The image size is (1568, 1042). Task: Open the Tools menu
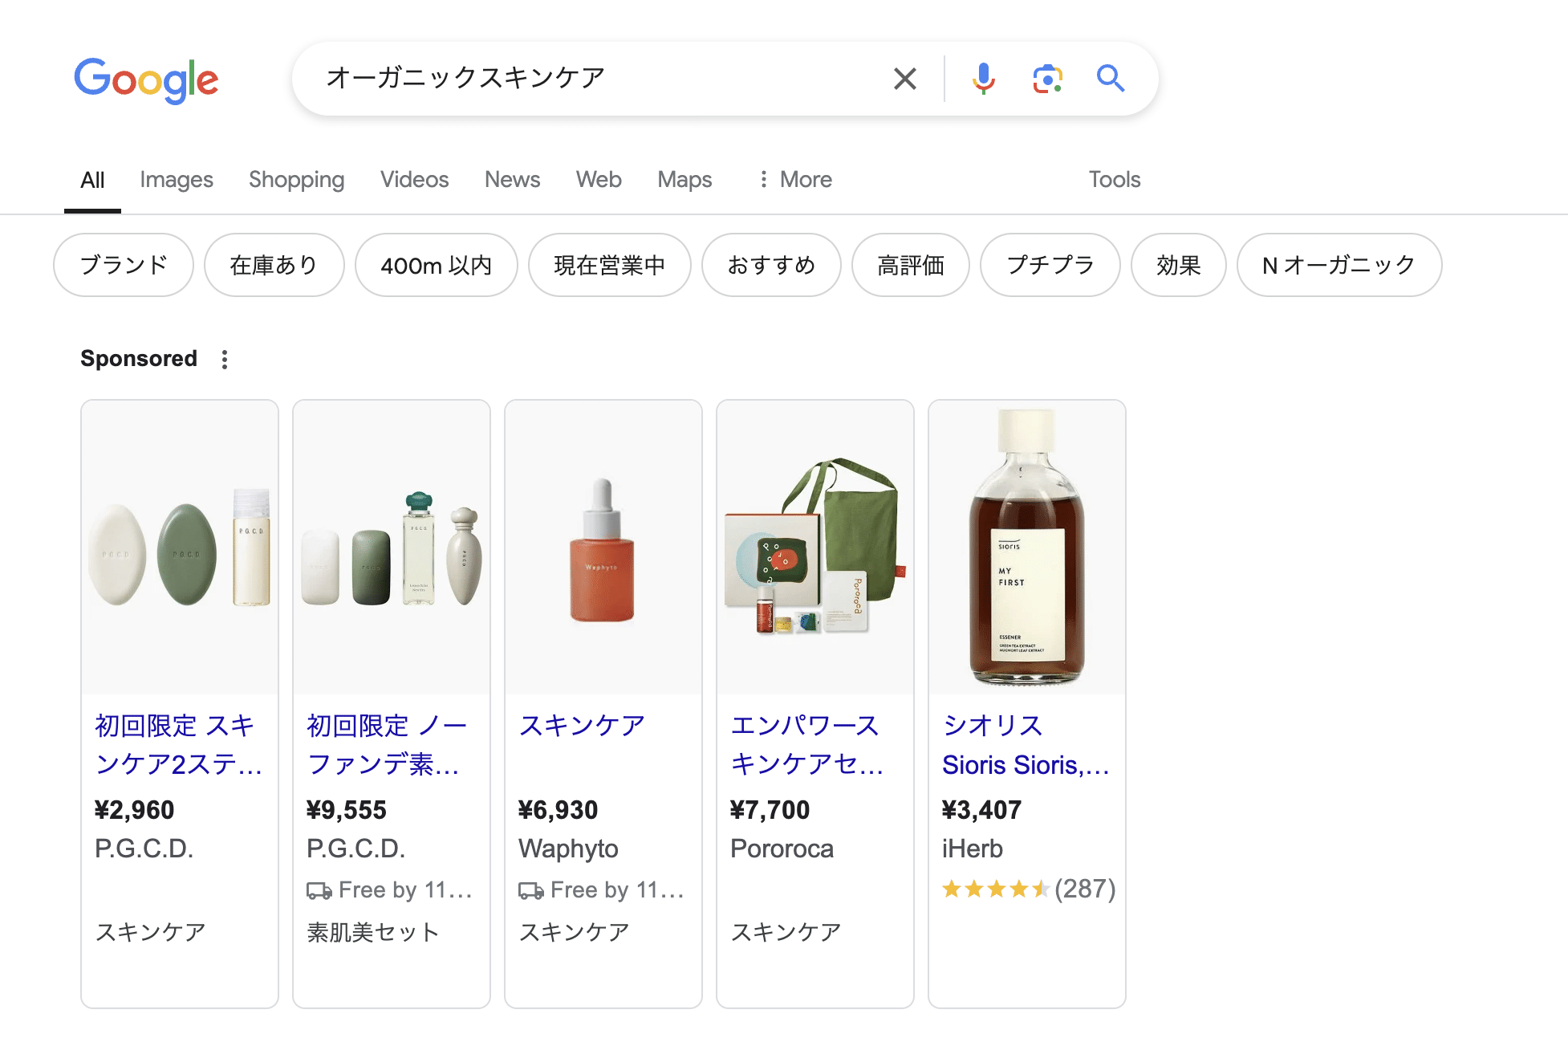click(x=1114, y=179)
